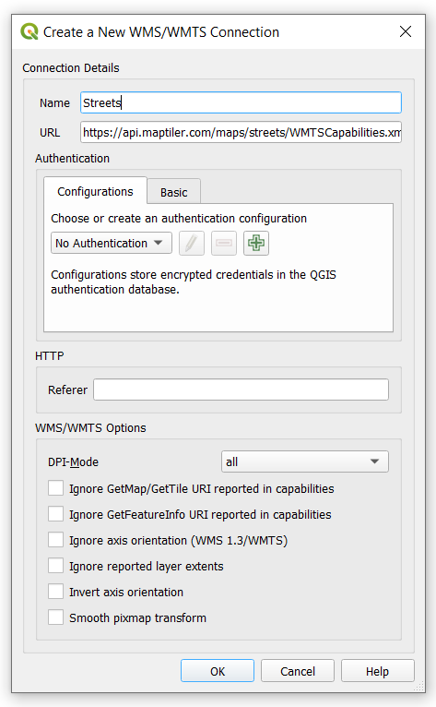
Task: Click the green plus add configuration icon
Action: 256,244
